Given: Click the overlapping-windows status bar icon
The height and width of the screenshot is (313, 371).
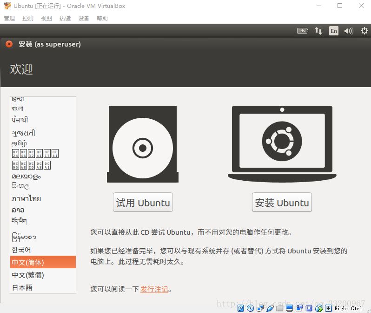Looking at the screenshot, I should click(x=299, y=308).
